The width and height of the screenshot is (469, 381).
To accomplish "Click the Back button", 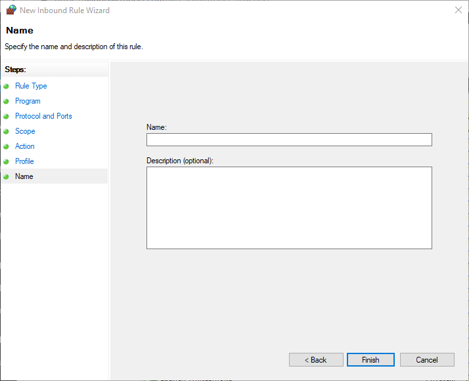I will click(316, 360).
